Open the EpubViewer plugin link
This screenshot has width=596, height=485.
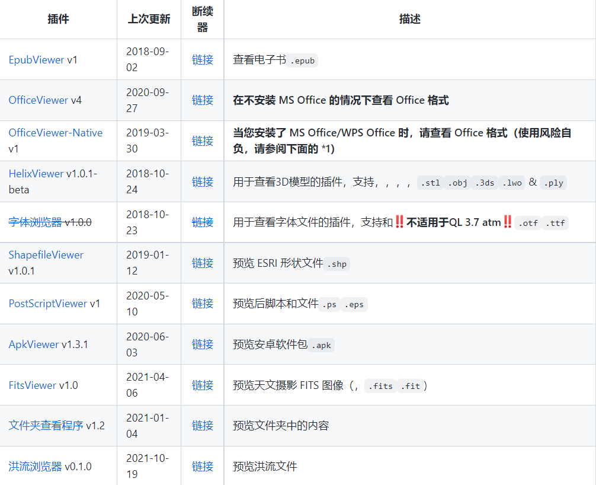click(x=36, y=60)
